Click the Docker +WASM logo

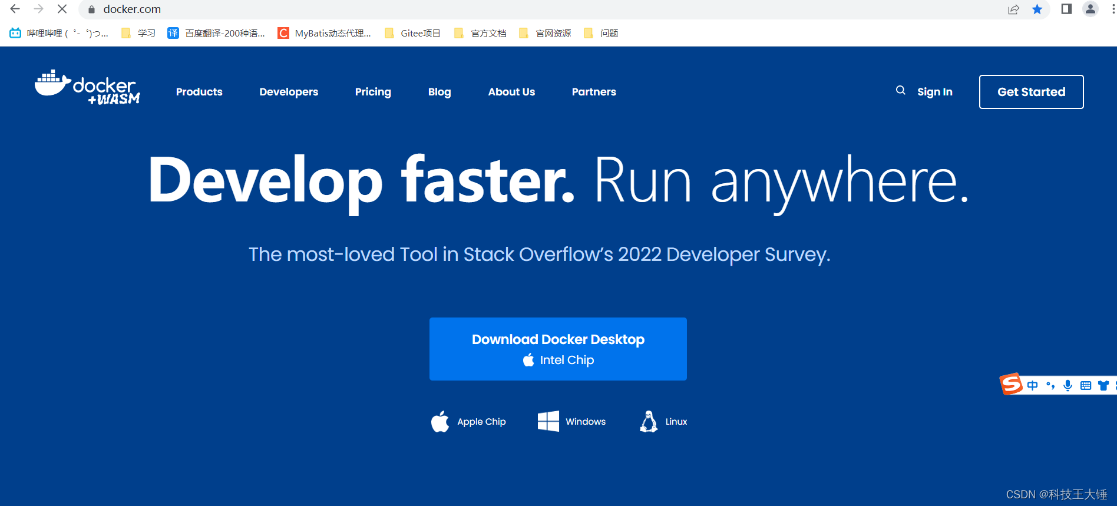tap(87, 88)
